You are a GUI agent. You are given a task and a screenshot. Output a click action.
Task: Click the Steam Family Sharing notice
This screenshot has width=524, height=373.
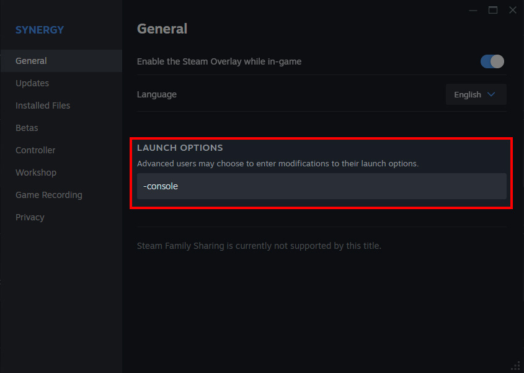(x=259, y=246)
